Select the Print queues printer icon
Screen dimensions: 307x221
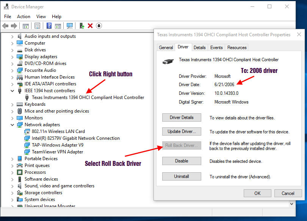point(20,165)
